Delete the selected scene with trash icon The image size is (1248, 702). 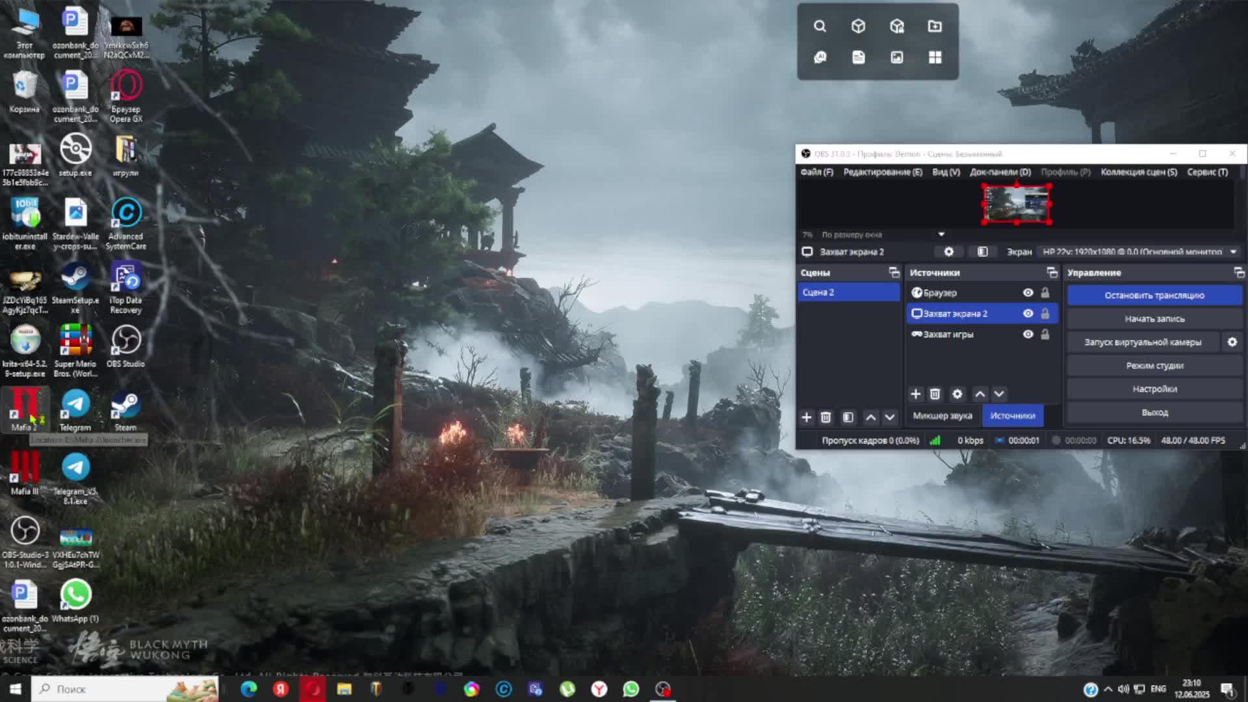[825, 417]
